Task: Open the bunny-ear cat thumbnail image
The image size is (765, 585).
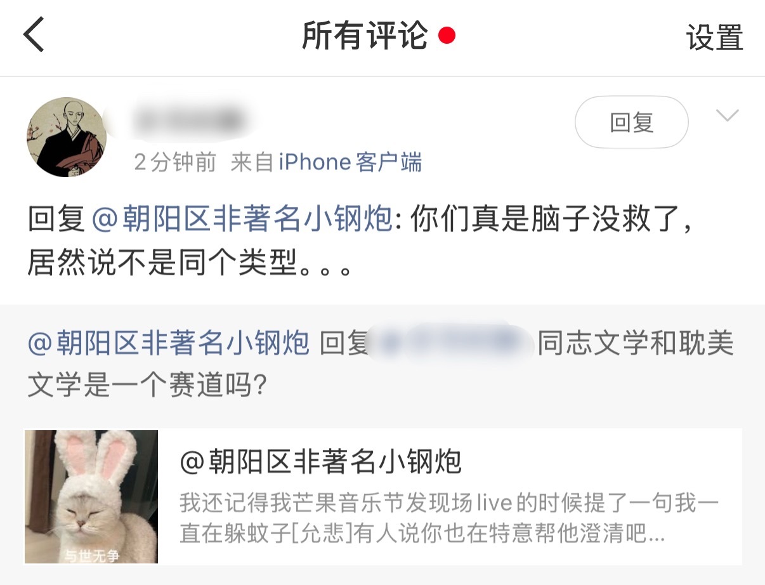Action: 91,497
